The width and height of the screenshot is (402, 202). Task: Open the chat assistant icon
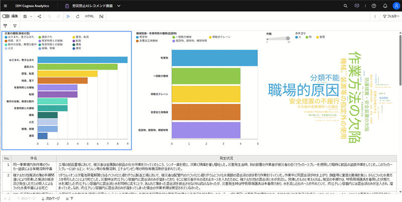pyautogui.click(x=356, y=6)
